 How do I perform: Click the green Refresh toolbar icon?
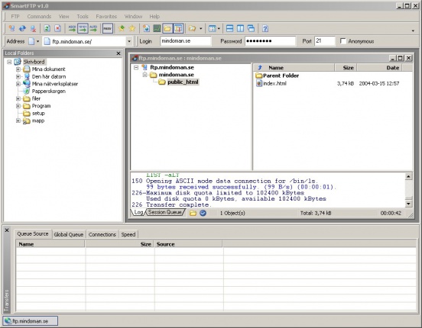coord(47,28)
